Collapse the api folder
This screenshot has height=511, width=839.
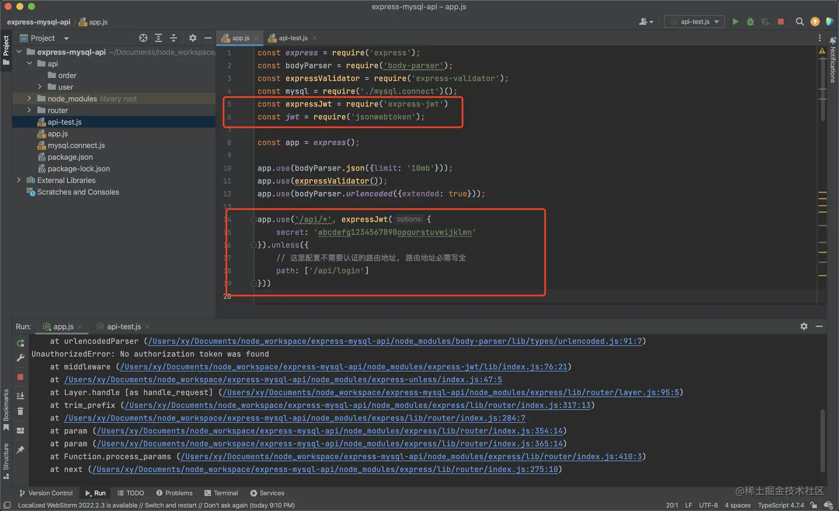[x=29, y=63]
